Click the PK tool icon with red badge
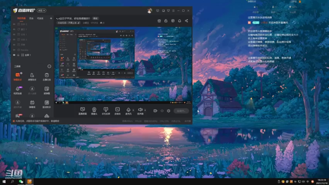Screen dimensions: 329x185 coord(18,116)
